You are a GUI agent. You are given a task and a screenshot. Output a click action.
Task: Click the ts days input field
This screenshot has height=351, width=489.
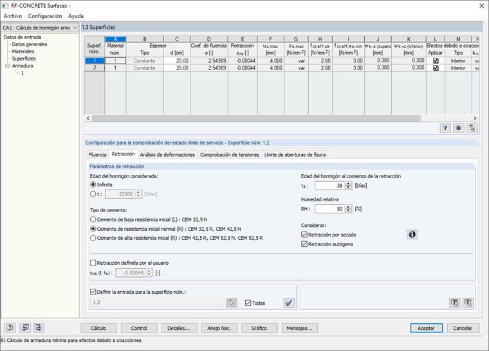click(x=330, y=186)
